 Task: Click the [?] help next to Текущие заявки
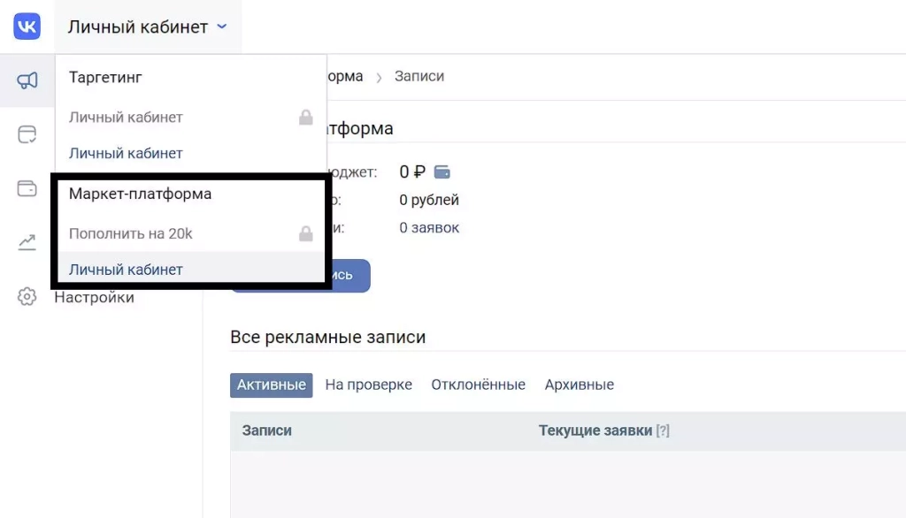tap(663, 430)
